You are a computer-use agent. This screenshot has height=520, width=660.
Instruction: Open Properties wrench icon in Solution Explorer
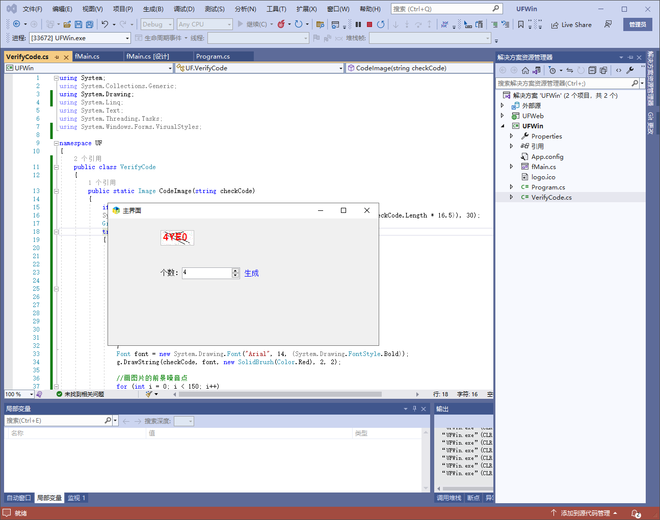point(630,70)
